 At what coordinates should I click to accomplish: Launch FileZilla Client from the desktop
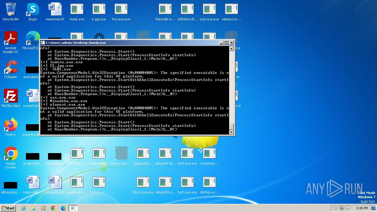coord(11,98)
